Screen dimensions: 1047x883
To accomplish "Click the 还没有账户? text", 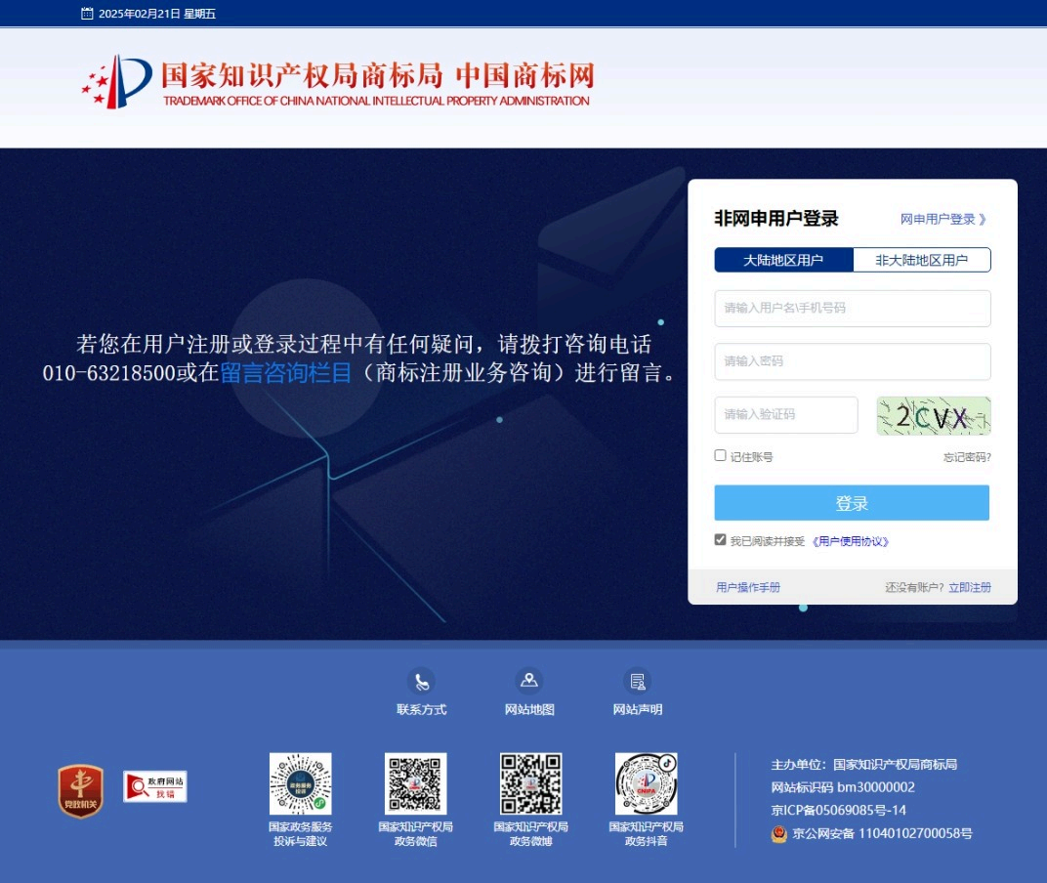I will pyautogui.click(x=914, y=587).
